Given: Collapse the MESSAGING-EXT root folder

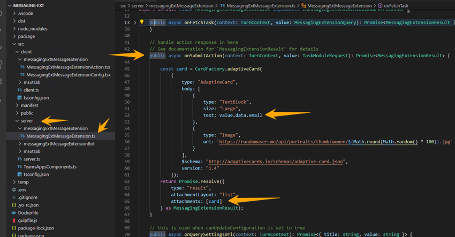Looking at the screenshot, I should coord(10,5).
